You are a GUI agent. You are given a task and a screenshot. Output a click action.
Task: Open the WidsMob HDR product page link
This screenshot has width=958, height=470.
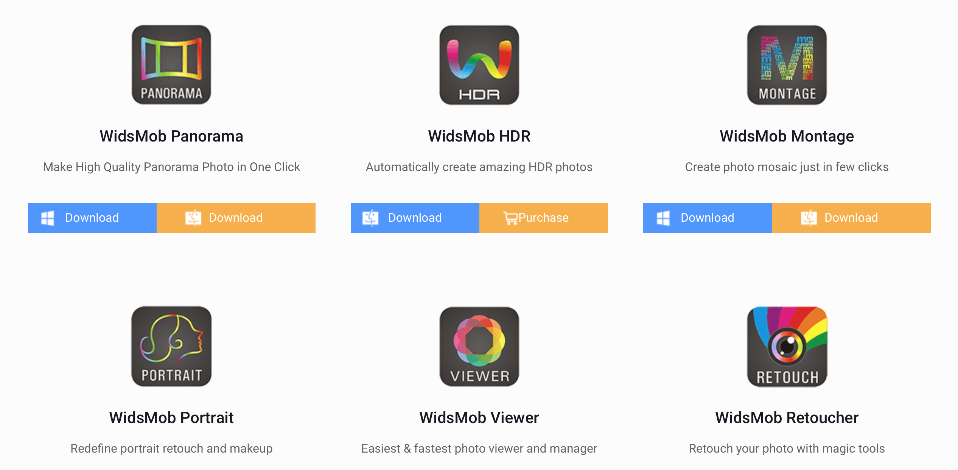(478, 136)
